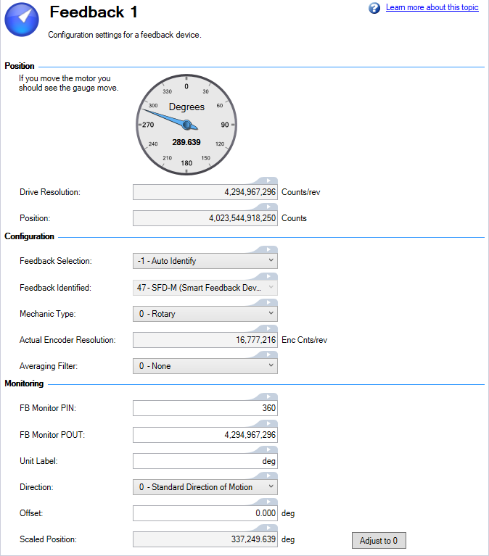Click the Unit Label text field
Image resolution: width=489 pixels, height=556 pixels.
205,461
